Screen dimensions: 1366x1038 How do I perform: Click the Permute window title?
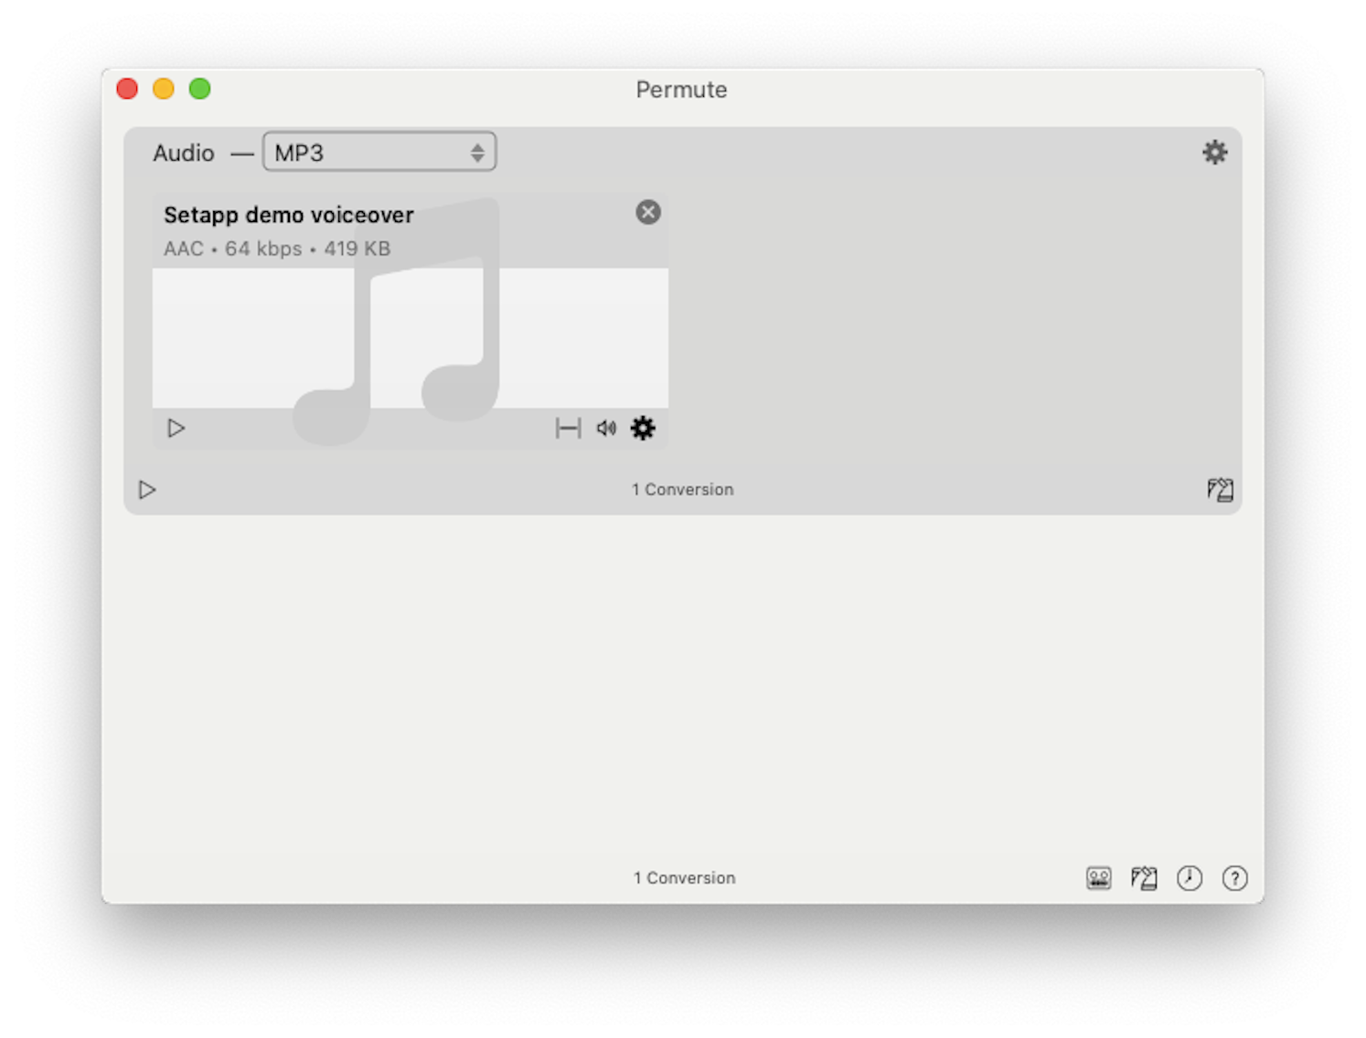681,89
